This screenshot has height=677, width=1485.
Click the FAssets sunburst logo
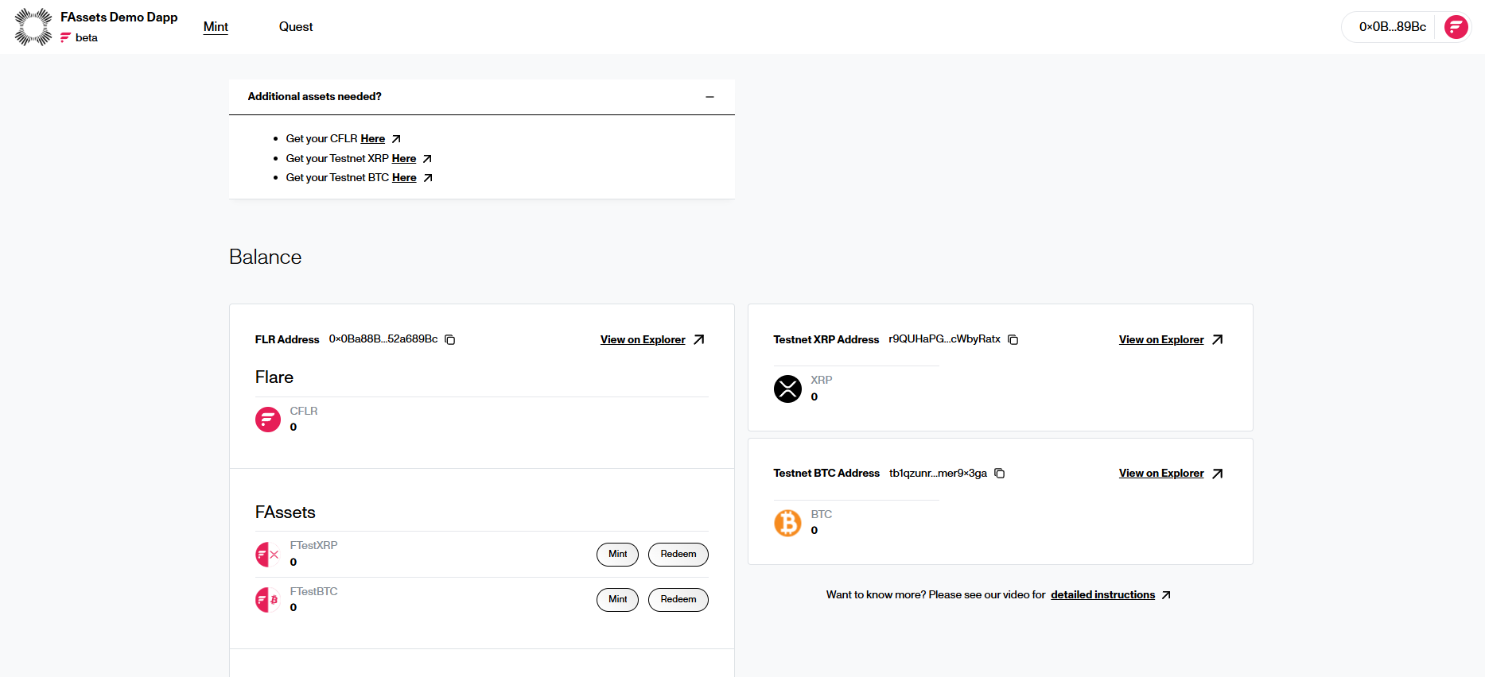point(33,27)
